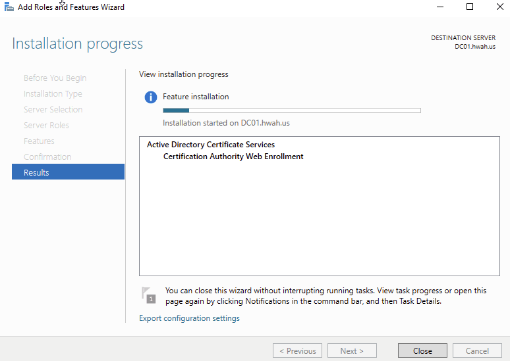
Task: Click the Previous button
Action: click(297, 350)
